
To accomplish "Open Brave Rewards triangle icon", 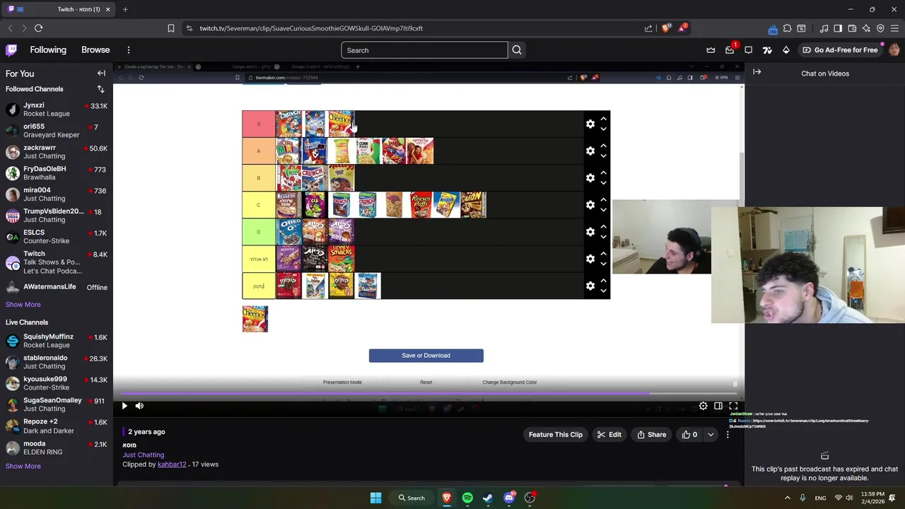I will 682,28.
